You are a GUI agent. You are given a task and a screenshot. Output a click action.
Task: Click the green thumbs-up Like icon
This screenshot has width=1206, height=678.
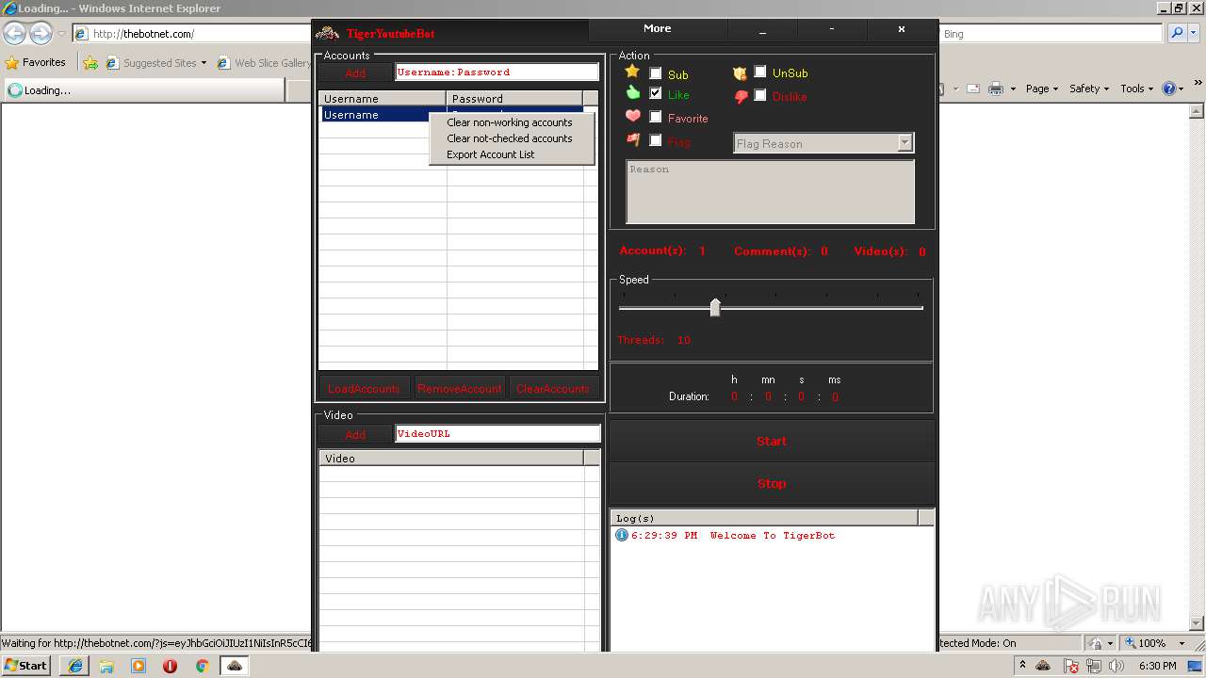click(x=633, y=92)
